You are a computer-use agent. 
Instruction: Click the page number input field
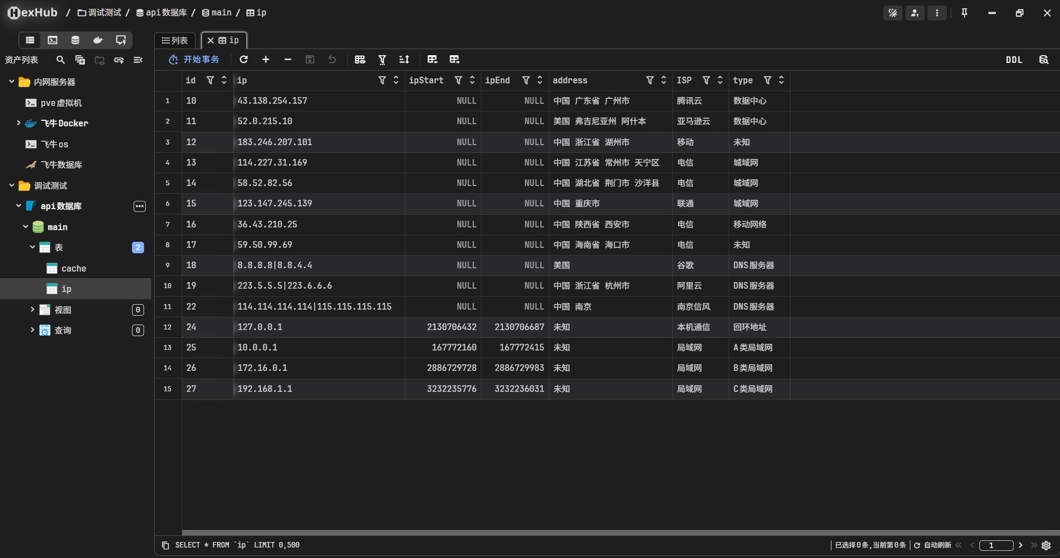point(996,545)
